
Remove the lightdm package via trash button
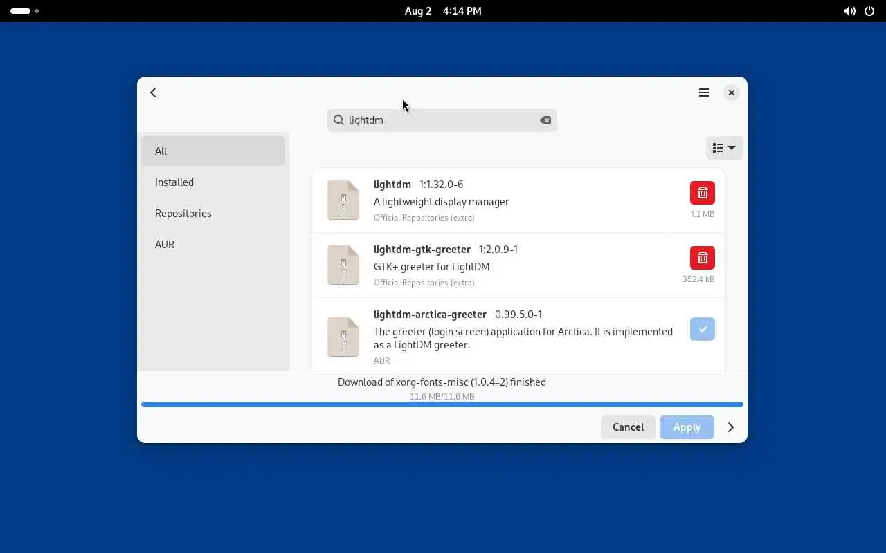703,193
